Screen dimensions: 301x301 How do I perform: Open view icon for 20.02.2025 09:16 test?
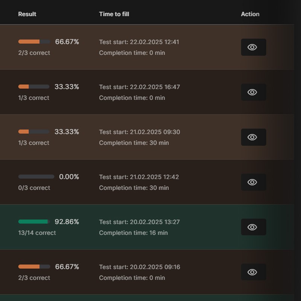tap(253, 272)
